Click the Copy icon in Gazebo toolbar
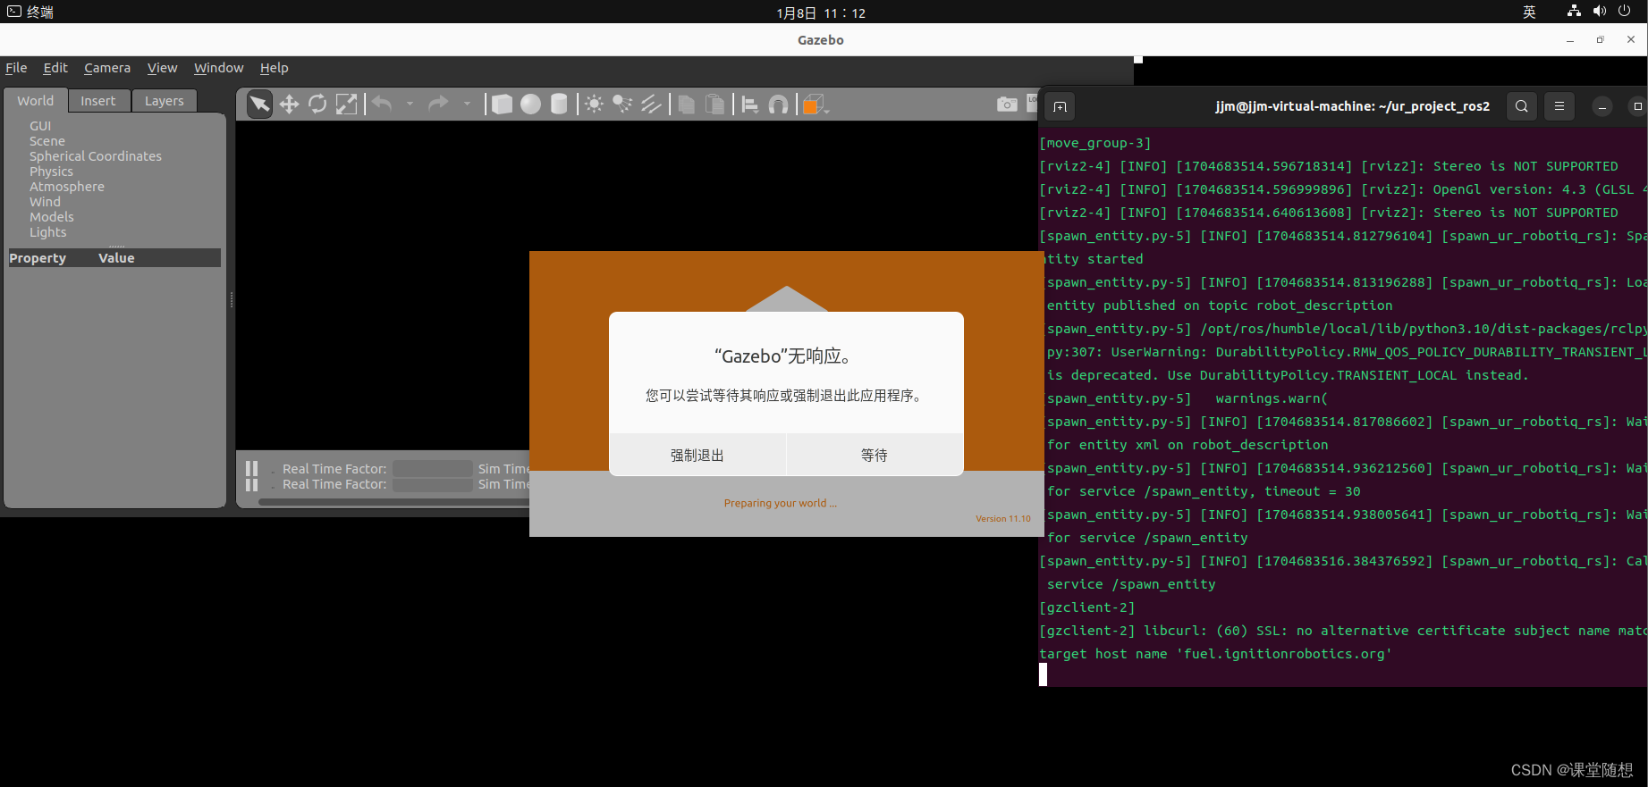 687,105
